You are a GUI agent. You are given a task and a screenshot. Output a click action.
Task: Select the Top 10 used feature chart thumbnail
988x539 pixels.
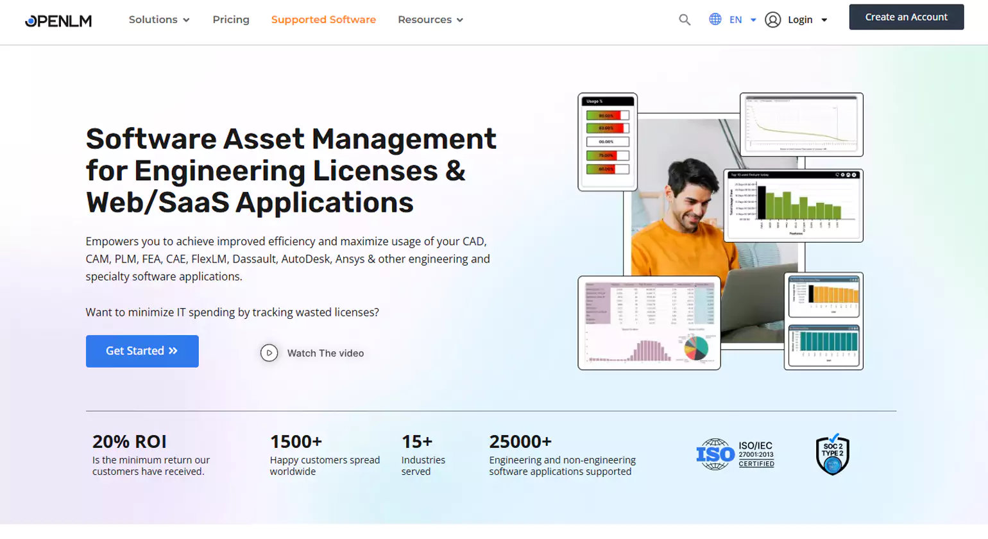point(795,204)
